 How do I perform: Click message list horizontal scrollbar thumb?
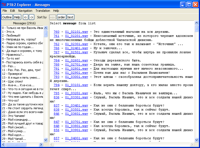[x=16, y=144]
